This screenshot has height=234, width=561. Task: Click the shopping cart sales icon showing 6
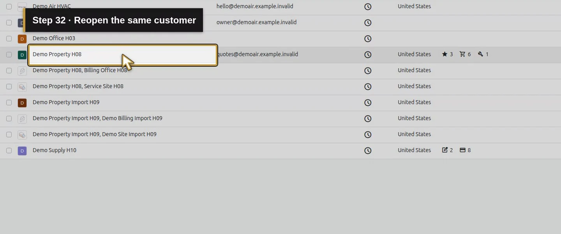(462, 54)
